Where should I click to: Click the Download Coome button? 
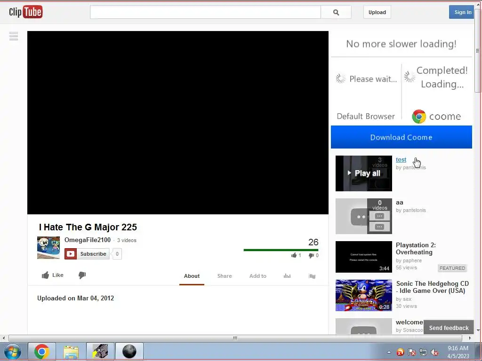tap(401, 137)
